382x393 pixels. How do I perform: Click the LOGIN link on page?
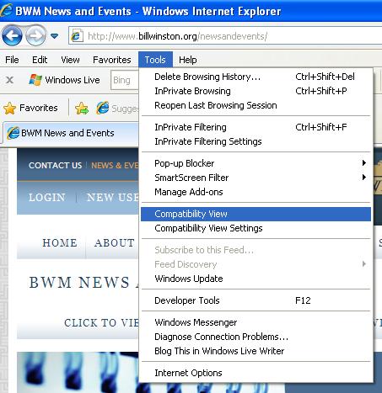pyautogui.click(x=47, y=198)
